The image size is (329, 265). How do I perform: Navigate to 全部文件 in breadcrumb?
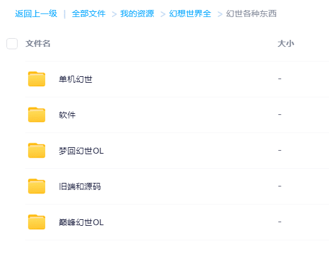tap(89, 13)
